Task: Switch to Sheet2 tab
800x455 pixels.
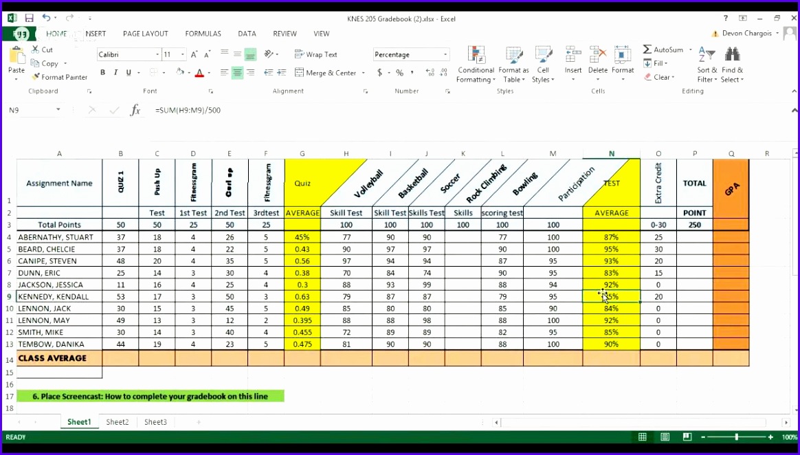Action: click(x=118, y=422)
